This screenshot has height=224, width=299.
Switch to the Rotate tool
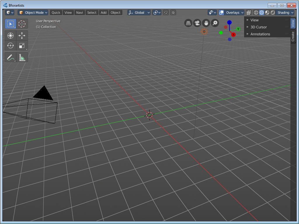[11, 45]
